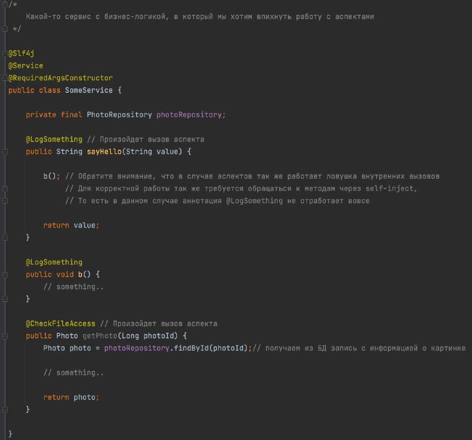
Task: Click the b(); call inside sayHello
Action: pyautogui.click(x=51, y=176)
